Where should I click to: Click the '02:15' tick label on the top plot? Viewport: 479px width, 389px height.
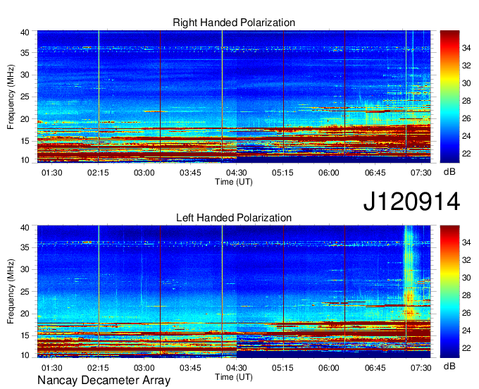point(98,173)
